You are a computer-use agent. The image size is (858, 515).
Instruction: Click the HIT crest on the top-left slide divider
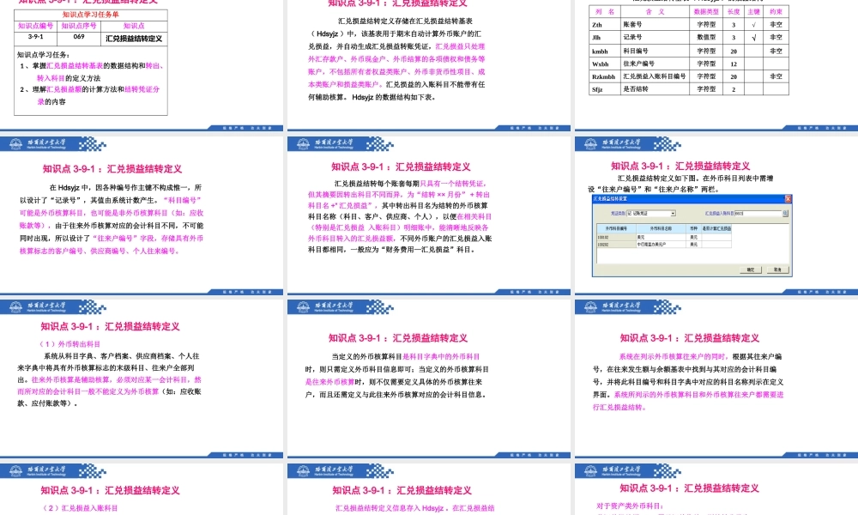click(x=15, y=144)
